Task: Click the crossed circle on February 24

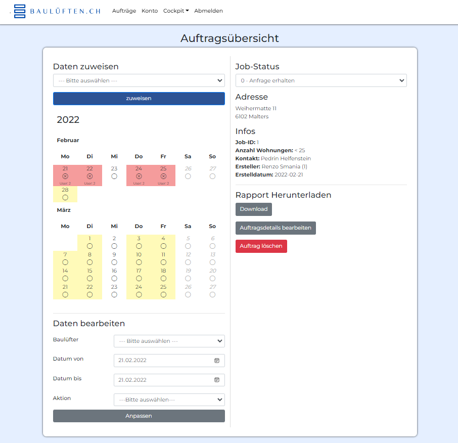Action: pyautogui.click(x=139, y=176)
